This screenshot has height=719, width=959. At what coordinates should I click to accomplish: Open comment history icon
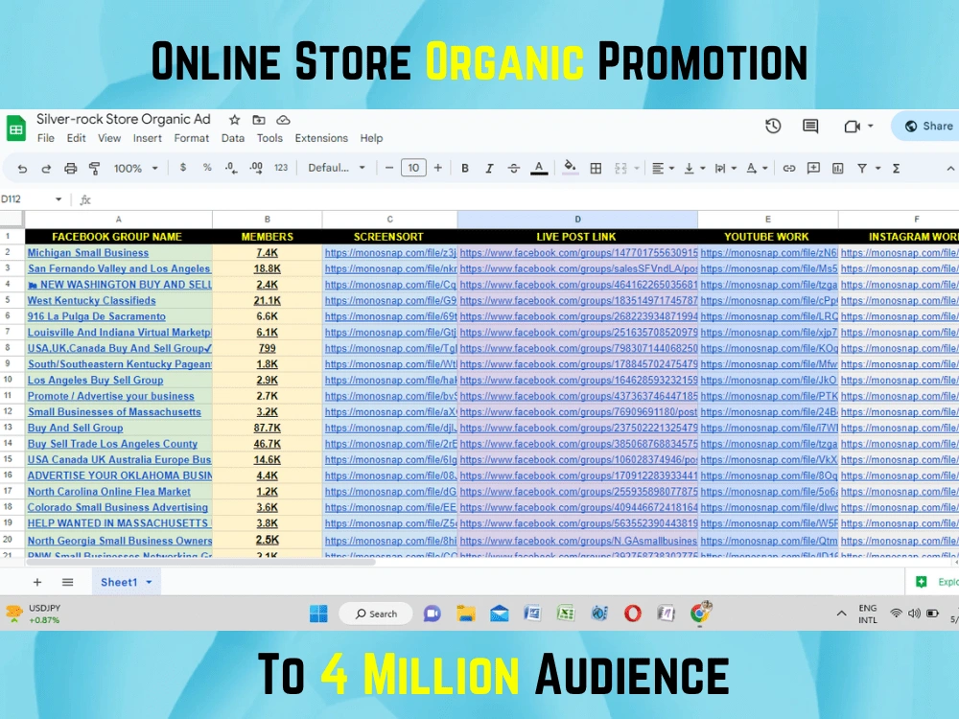coord(810,126)
